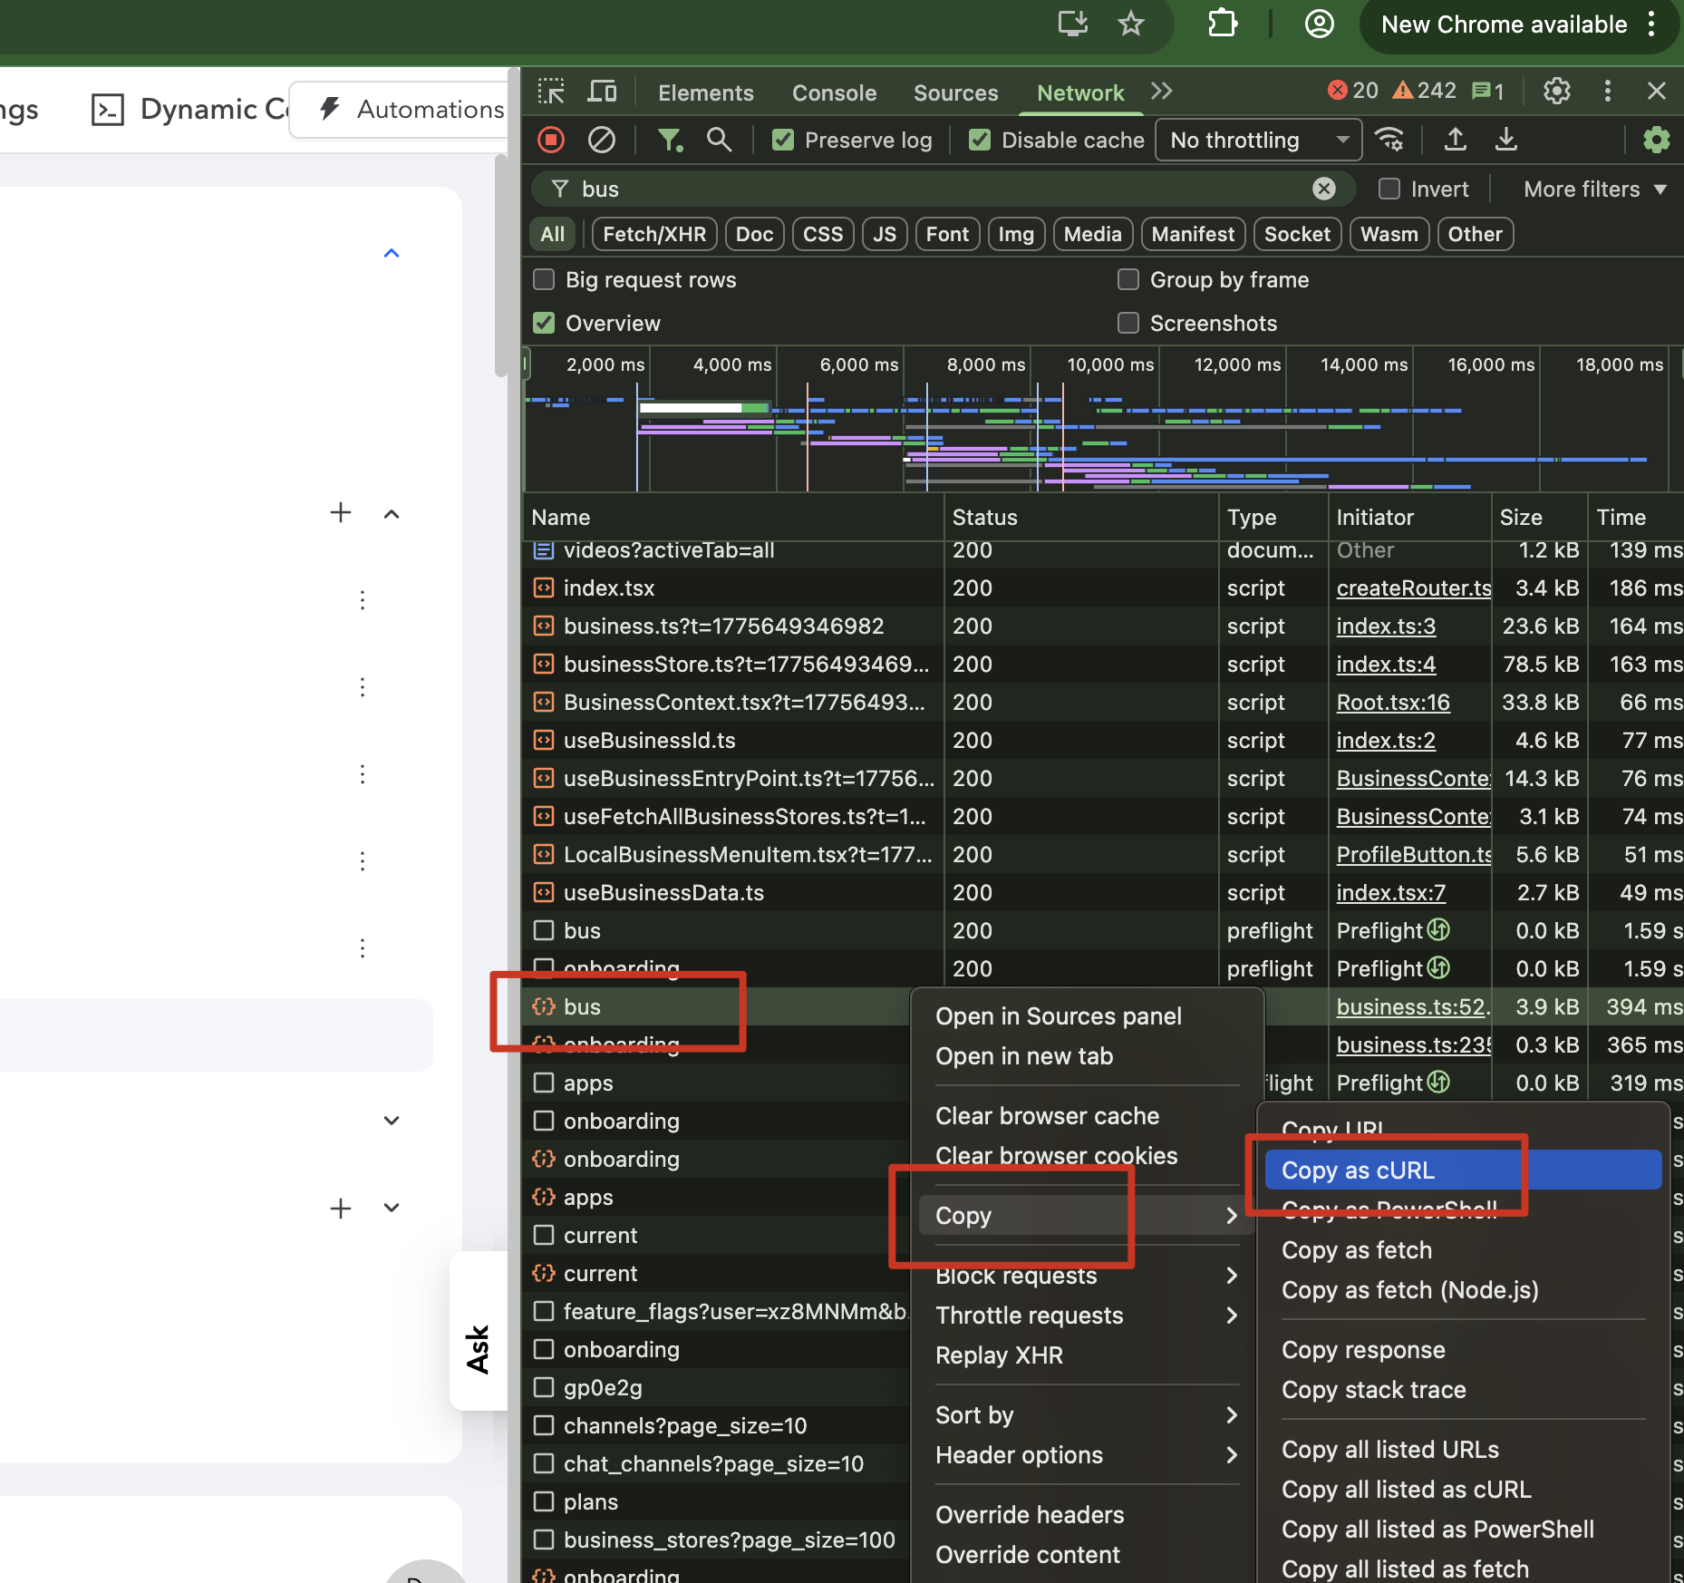Click the page's vertical scrollbar thumb
Screen dimensions: 1684x1583
500,267
